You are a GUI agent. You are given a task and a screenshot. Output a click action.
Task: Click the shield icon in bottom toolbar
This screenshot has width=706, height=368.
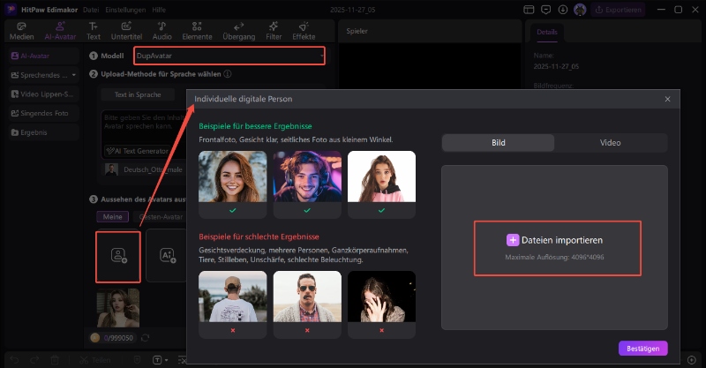pyautogui.click(x=138, y=360)
